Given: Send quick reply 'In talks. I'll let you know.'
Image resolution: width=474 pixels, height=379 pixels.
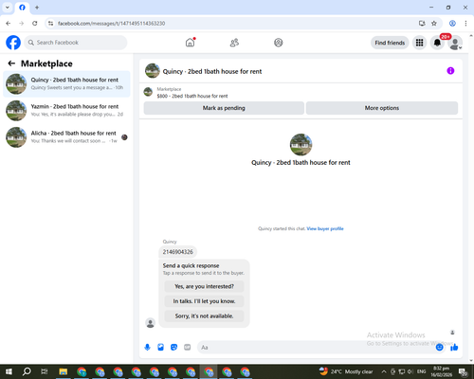Looking at the screenshot, I should point(204,301).
